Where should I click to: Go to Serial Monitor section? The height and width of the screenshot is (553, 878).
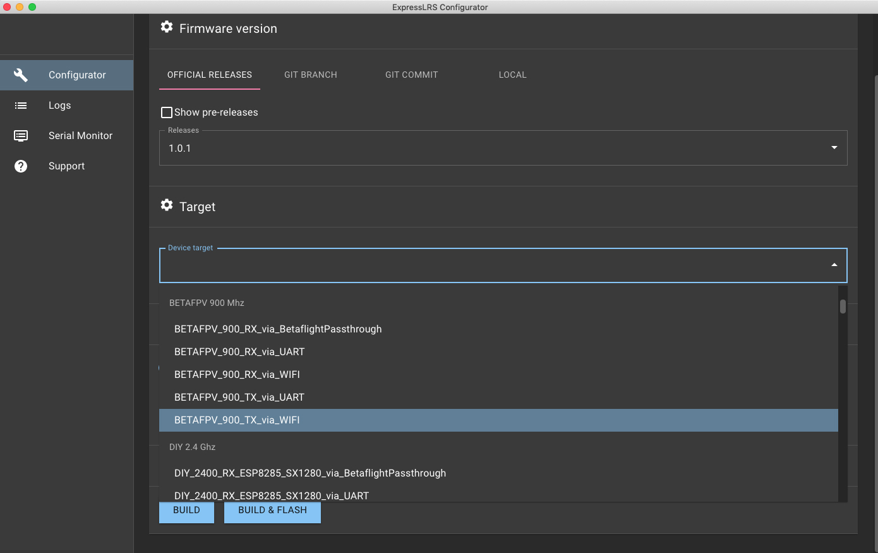coord(66,136)
